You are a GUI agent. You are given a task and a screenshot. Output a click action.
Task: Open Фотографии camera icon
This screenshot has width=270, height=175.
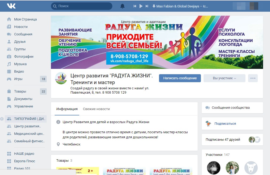[9, 56]
